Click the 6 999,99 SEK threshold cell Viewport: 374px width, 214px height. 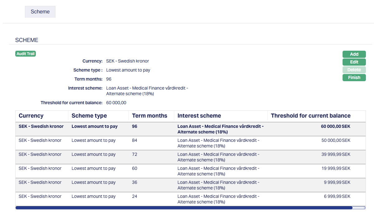337,197
